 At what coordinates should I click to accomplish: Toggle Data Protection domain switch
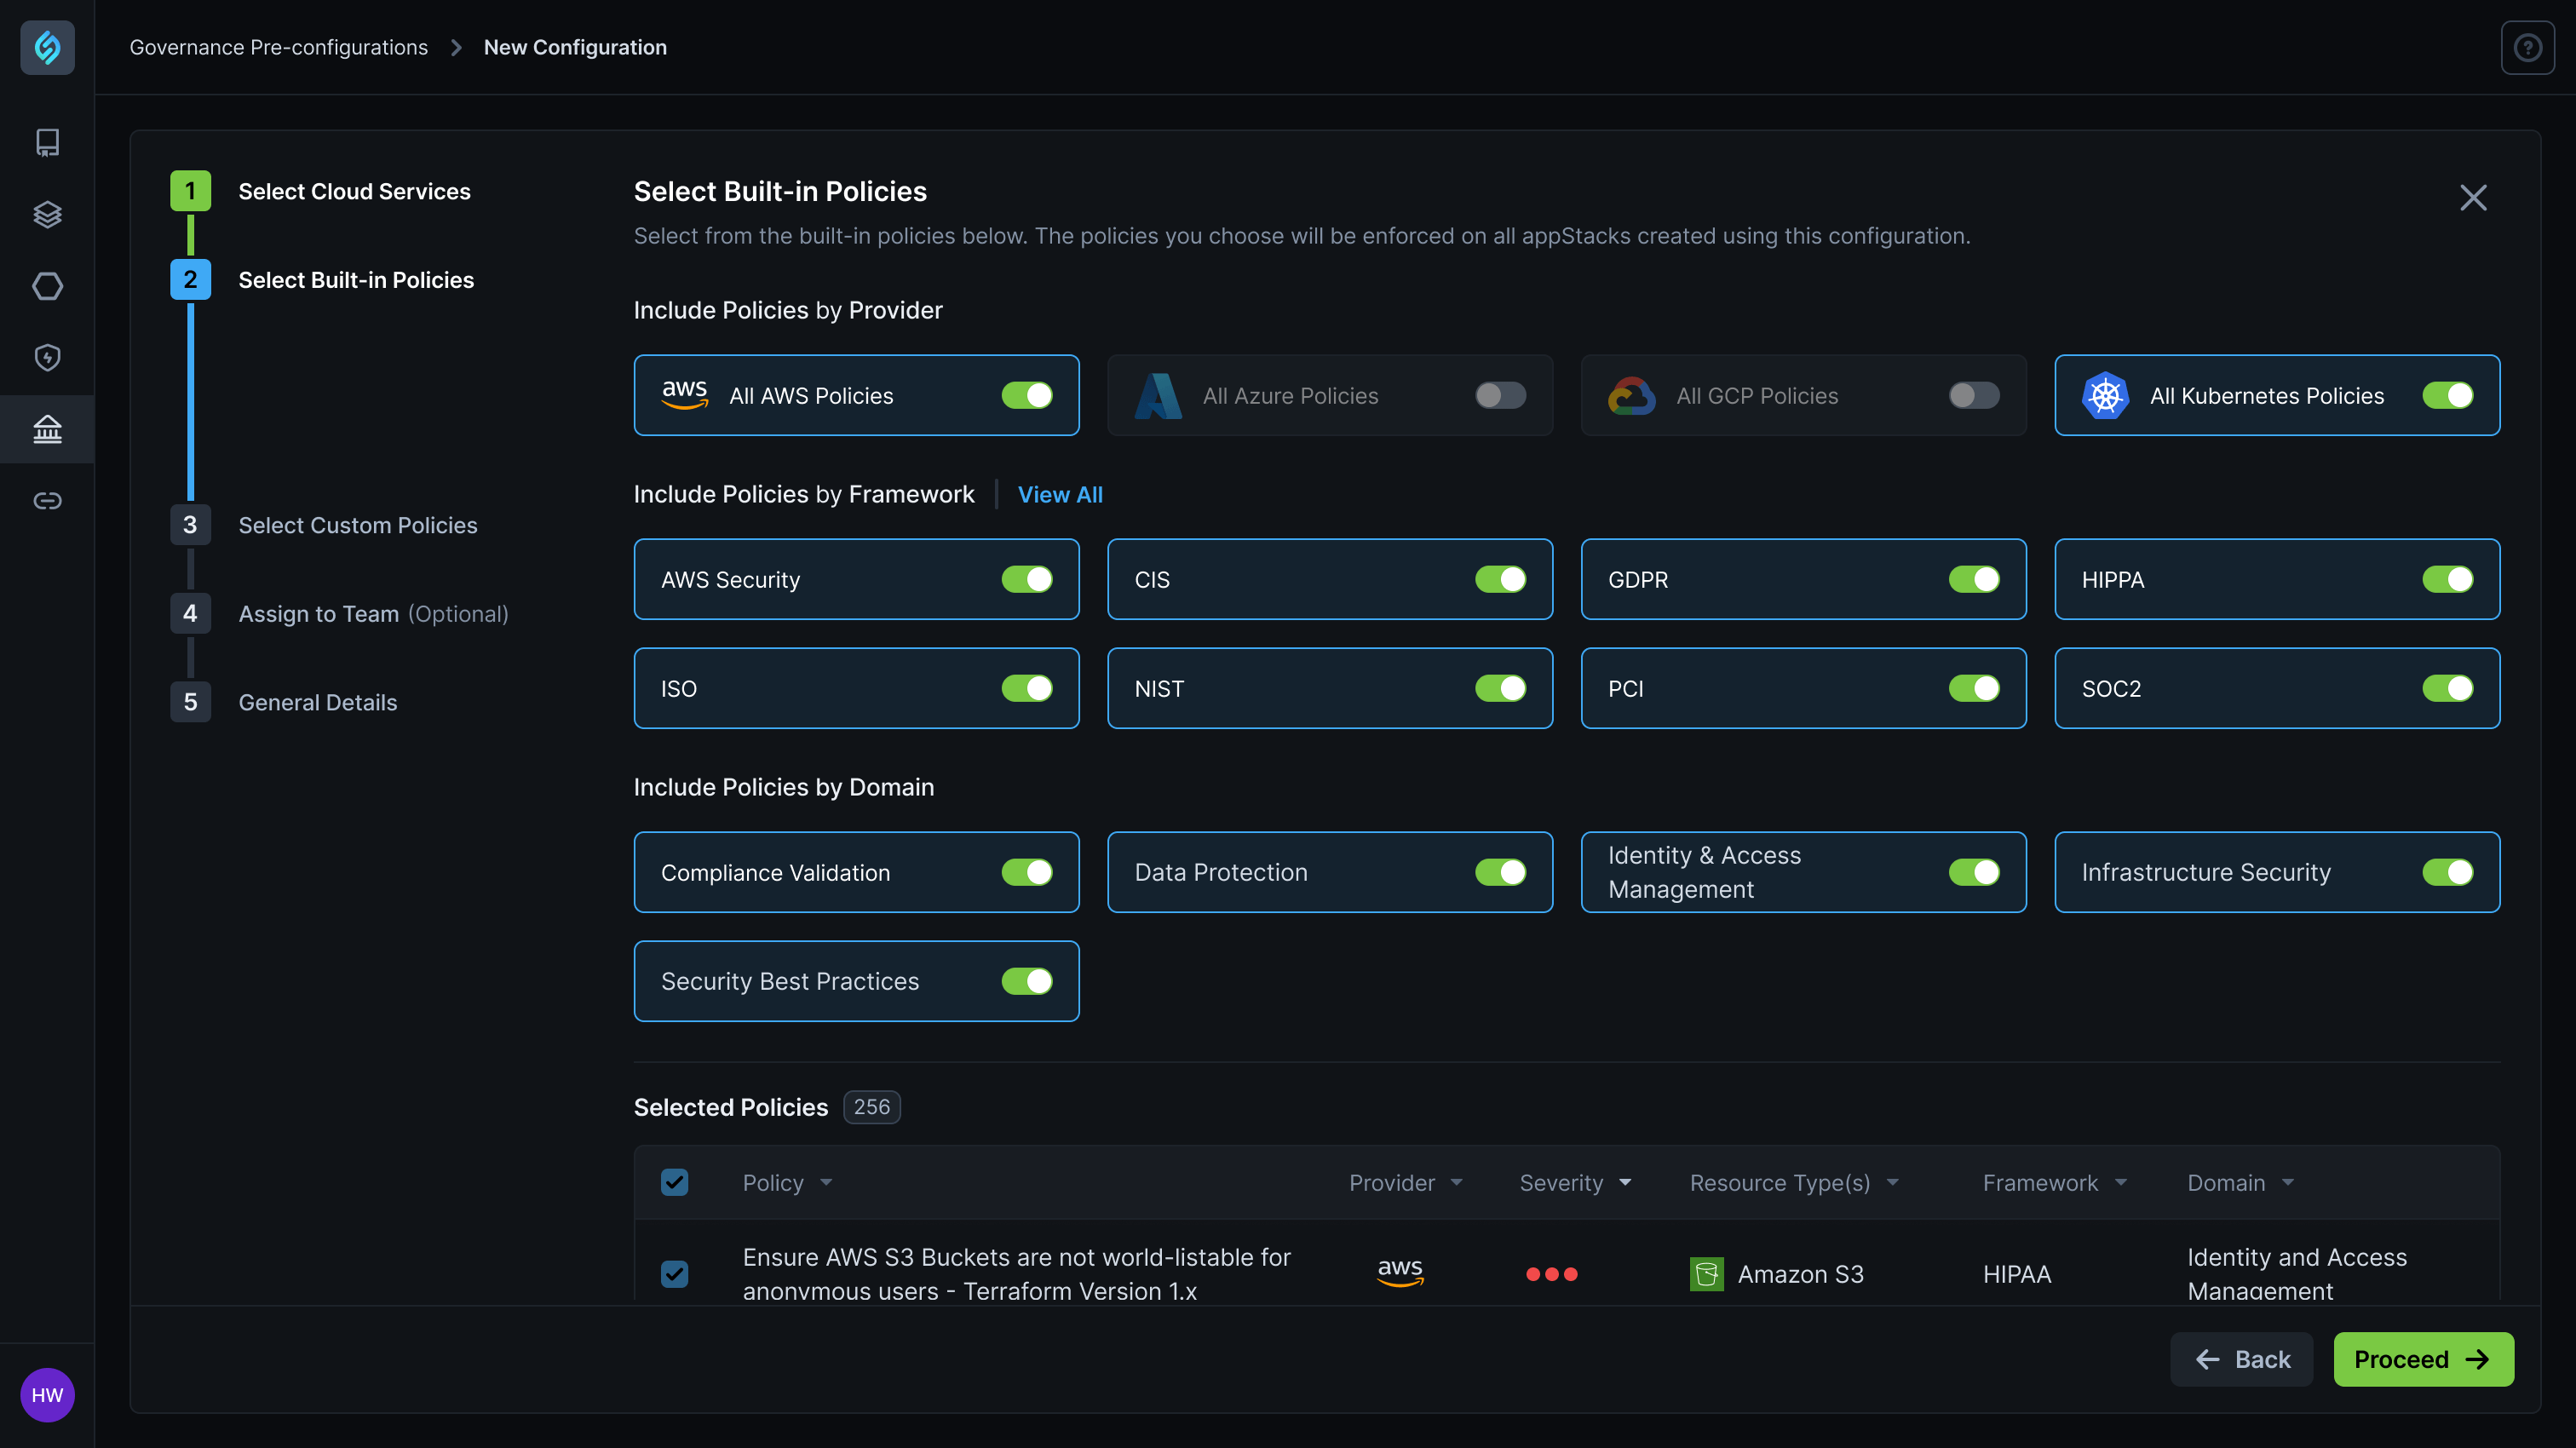click(x=1500, y=872)
